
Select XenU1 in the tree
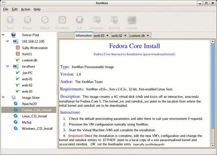tap(27, 54)
